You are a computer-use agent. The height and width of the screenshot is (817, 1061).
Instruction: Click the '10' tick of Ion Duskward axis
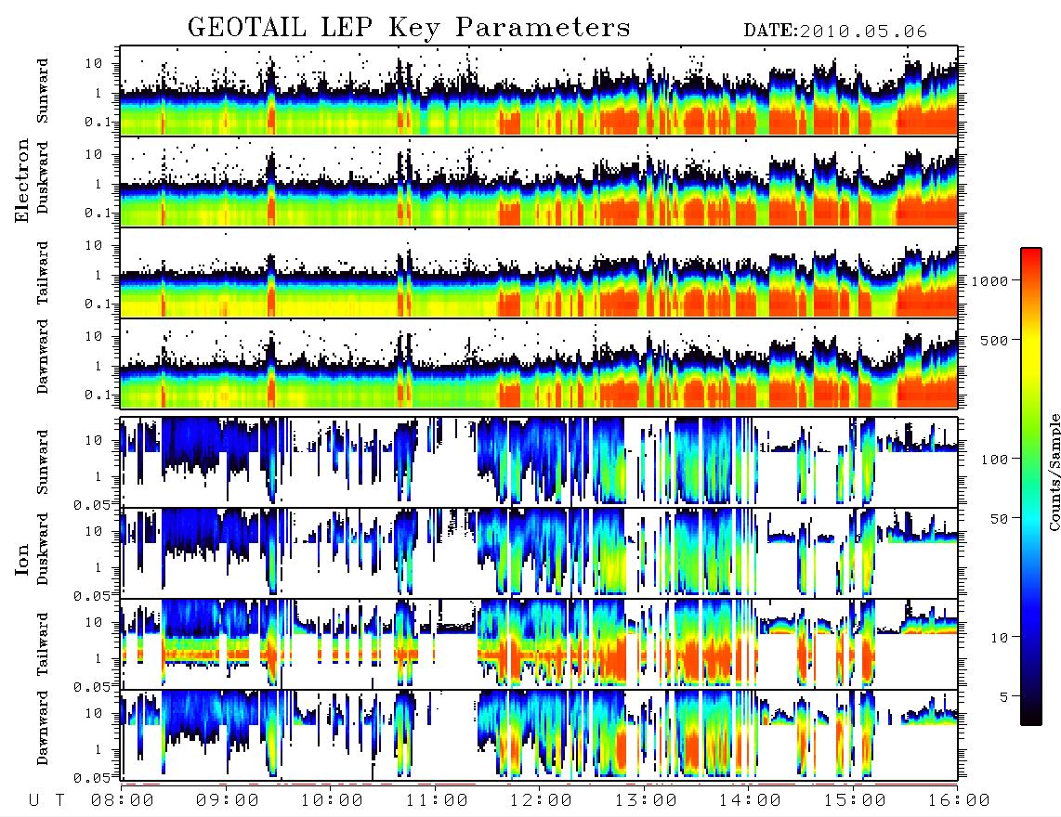(94, 532)
